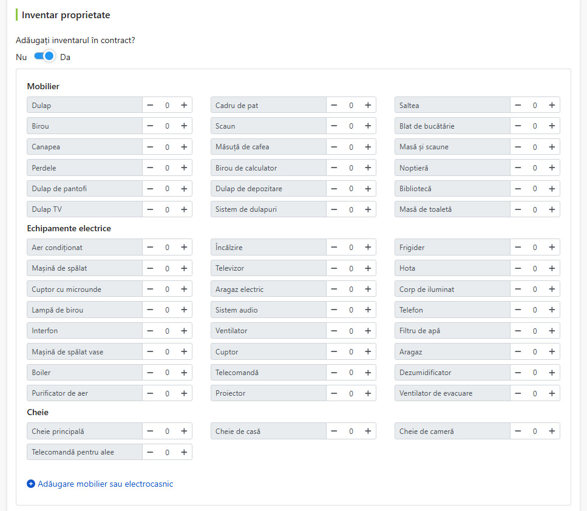This screenshot has width=587, height=511.
Task: Click minus icon for Aer condiționat
Action: click(x=150, y=247)
